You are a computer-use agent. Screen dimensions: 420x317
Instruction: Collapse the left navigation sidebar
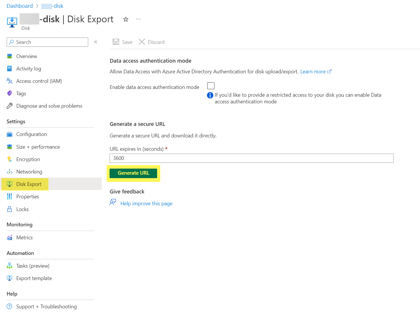coord(95,42)
